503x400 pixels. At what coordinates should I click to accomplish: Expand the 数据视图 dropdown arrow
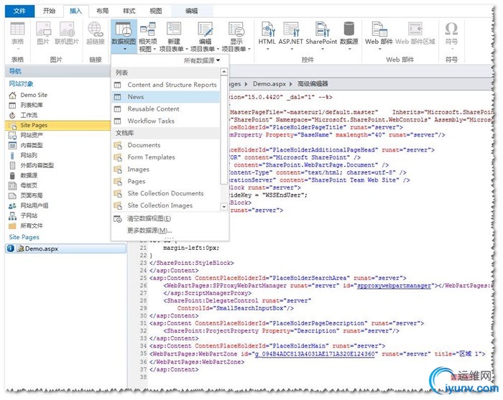coord(124,50)
